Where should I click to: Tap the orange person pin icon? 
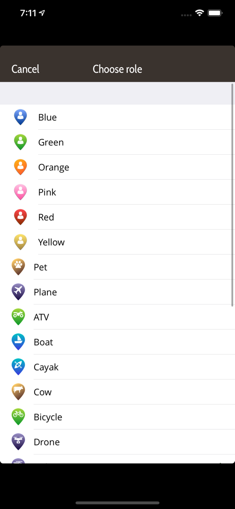(20, 167)
